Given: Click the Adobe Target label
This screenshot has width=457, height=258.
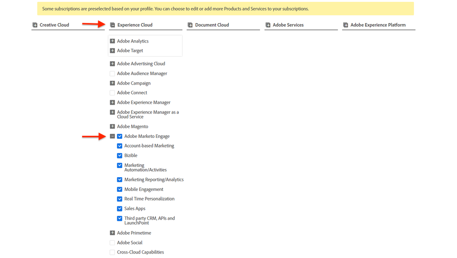Looking at the screenshot, I should [x=130, y=51].
